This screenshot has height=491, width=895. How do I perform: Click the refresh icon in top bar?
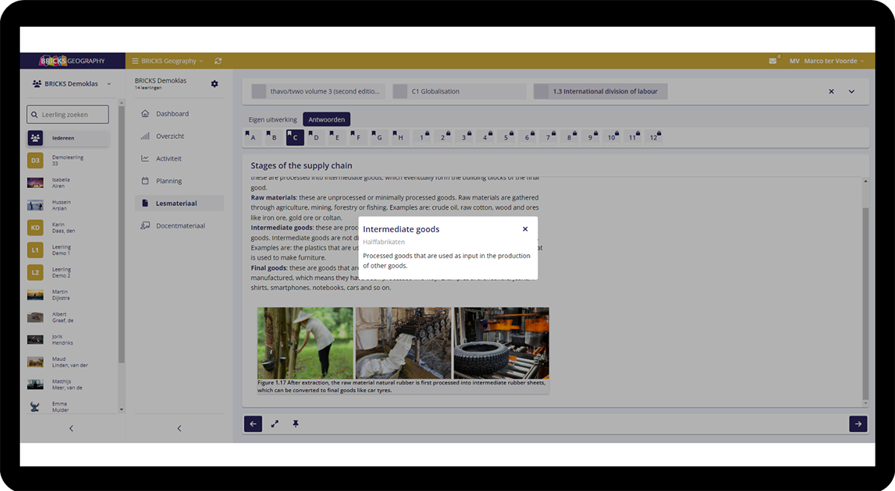click(x=218, y=61)
